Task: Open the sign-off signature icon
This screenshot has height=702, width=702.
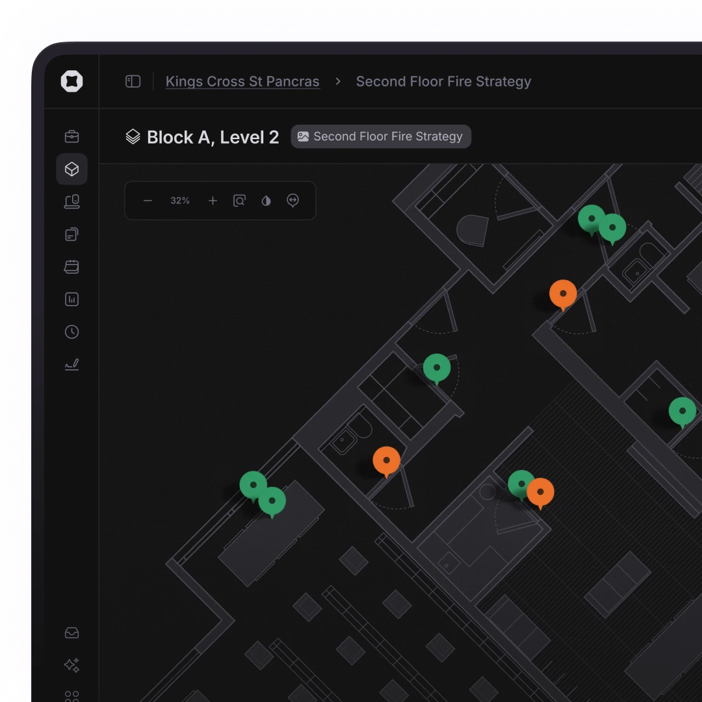Action: (x=71, y=364)
